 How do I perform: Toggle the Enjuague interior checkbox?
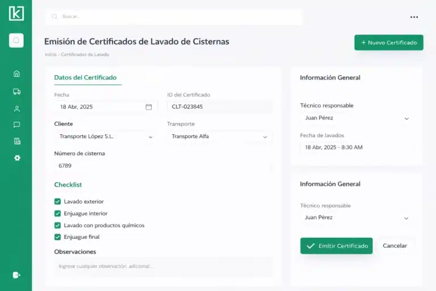point(57,214)
